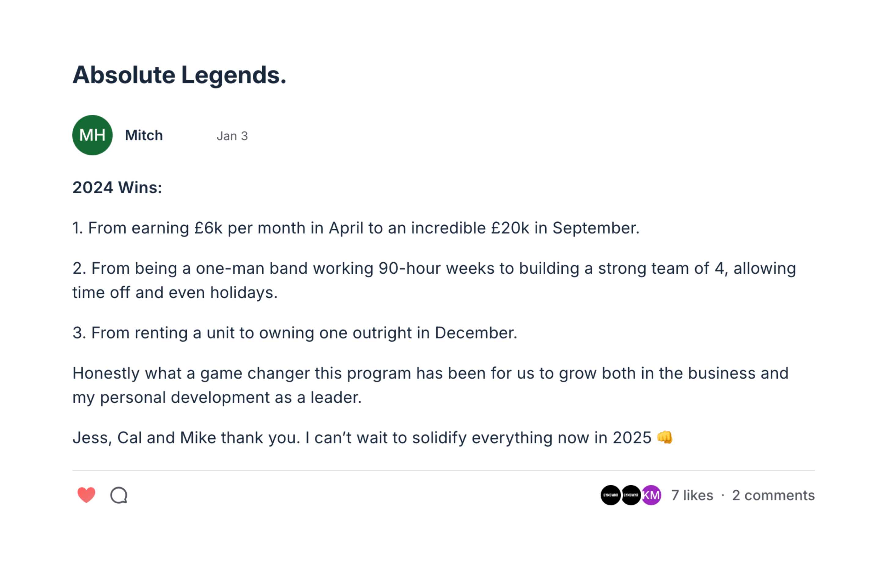The image size is (895, 573).
Task: Click the "2024 Wins:" heading
Action: point(117,188)
